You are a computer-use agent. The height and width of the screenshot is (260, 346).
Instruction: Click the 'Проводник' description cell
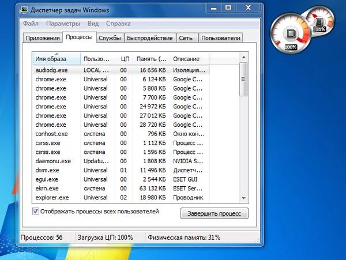188,197
